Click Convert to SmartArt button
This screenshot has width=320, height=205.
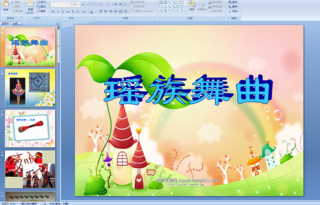pos(143,11)
